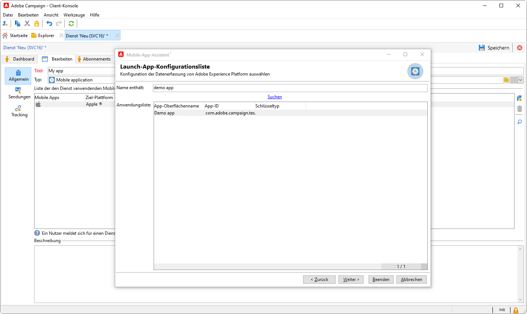527x314 pixels.
Task: Select the Bearbeiten tab beside Dashboard
Action: tap(57, 59)
